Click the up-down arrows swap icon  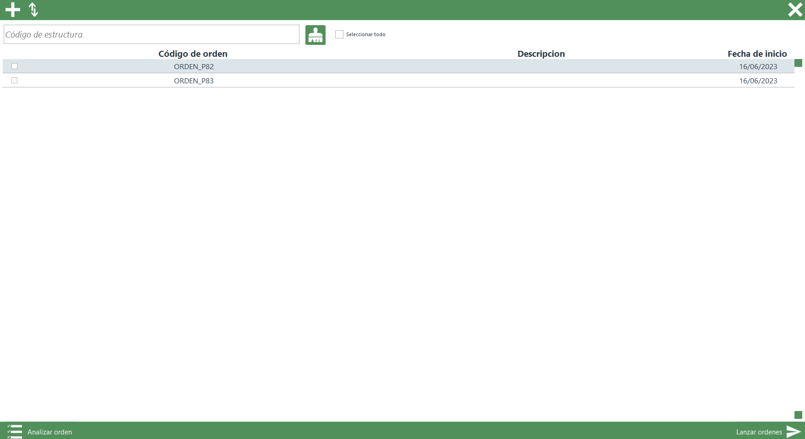coord(33,10)
